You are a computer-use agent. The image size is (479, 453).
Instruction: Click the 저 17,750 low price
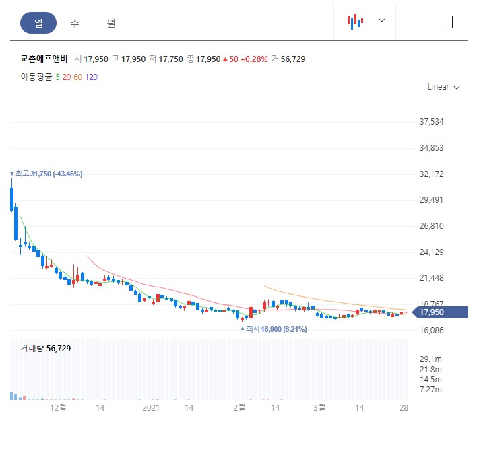(x=166, y=59)
